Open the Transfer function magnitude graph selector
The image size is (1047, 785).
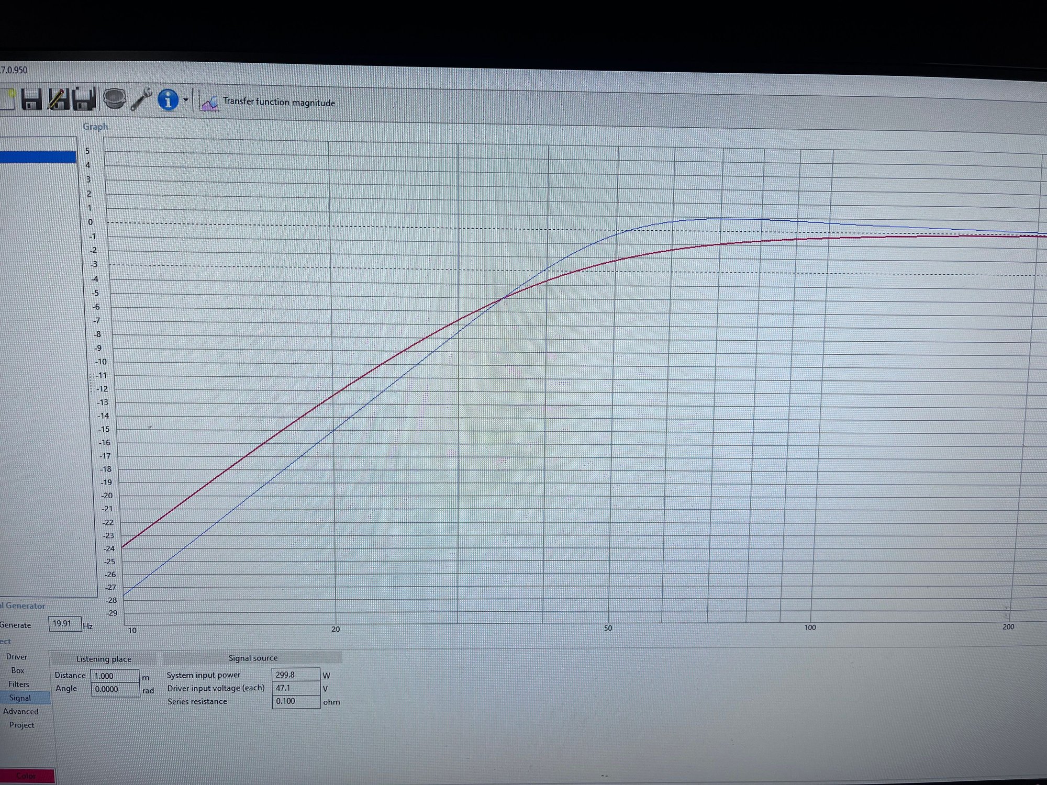279,103
